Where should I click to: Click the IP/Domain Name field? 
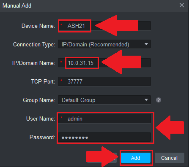tap(104, 63)
